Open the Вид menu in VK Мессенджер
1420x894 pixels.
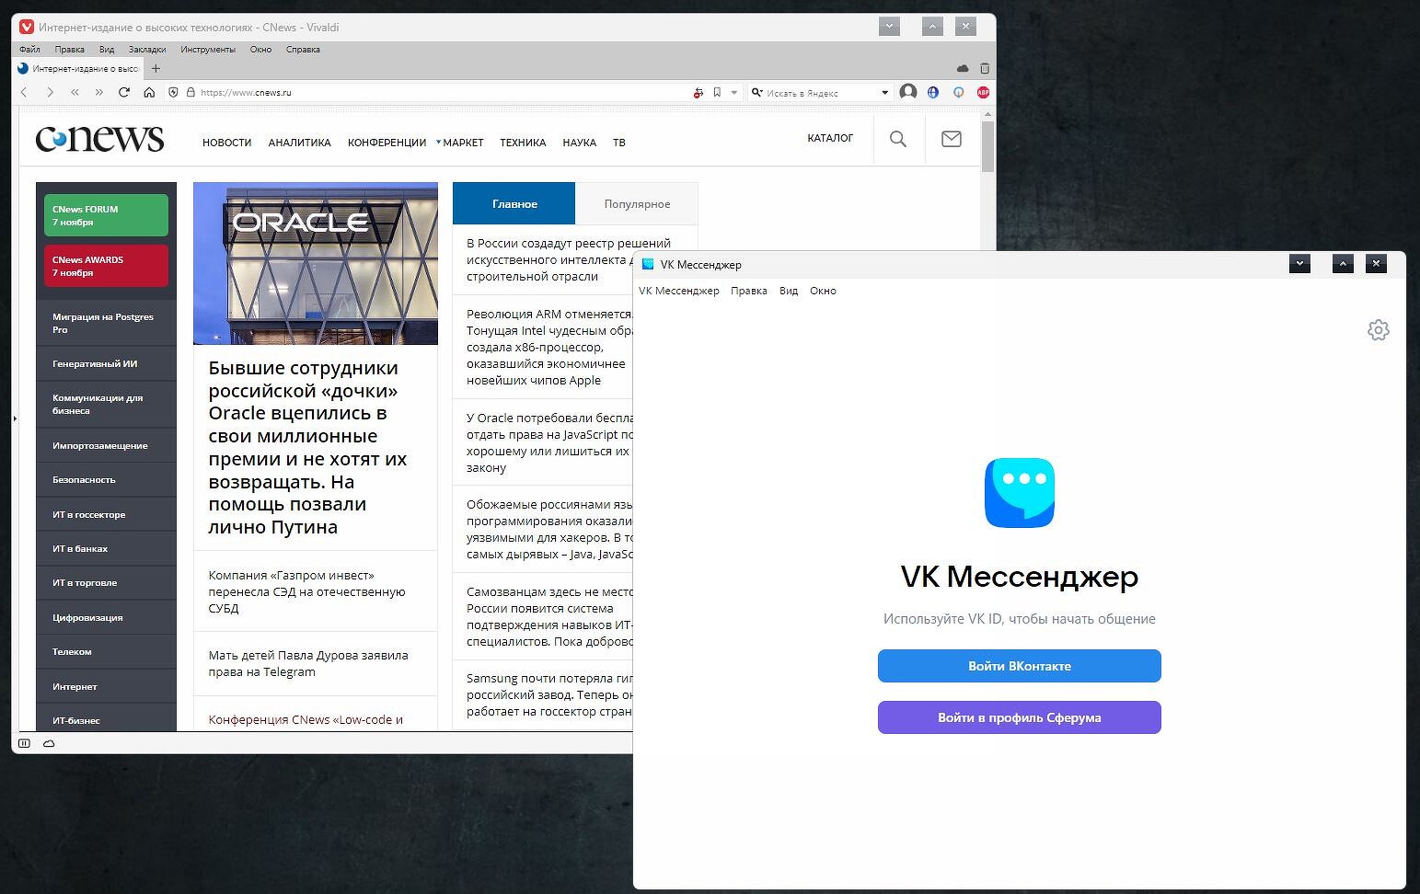[x=789, y=291]
